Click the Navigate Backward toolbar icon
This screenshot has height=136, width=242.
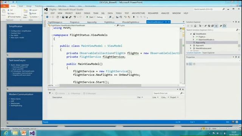[x=47, y=17]
